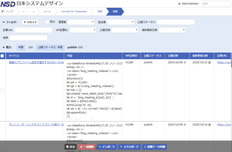The image size is (232, 152).
Task: Collapse the フィルタ section toggle icon
Action: 3,22
